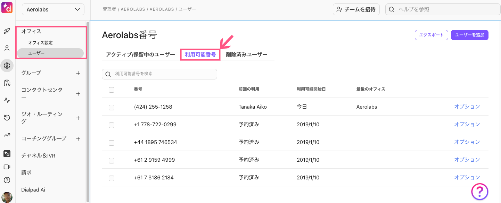The width and height of the screenshot is (501, 203).
Task: Click the magnifier icon in number search
Action: [108, 74]
